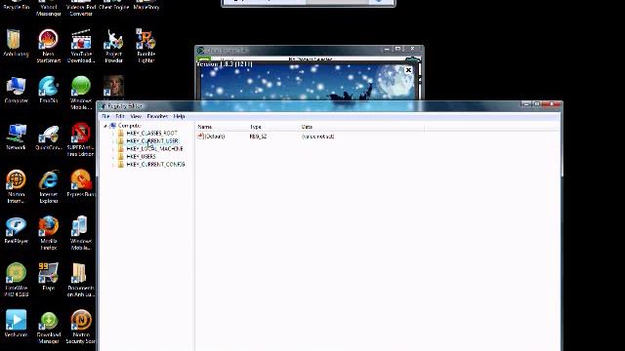Expand the HKEY_CURRENT_CONFIG key arrow
The height and width of the screenshot is (351, 625).
pyautogui.click(x=113, y=165)
